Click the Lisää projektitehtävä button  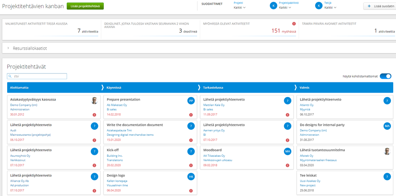[x=85, y=6]
